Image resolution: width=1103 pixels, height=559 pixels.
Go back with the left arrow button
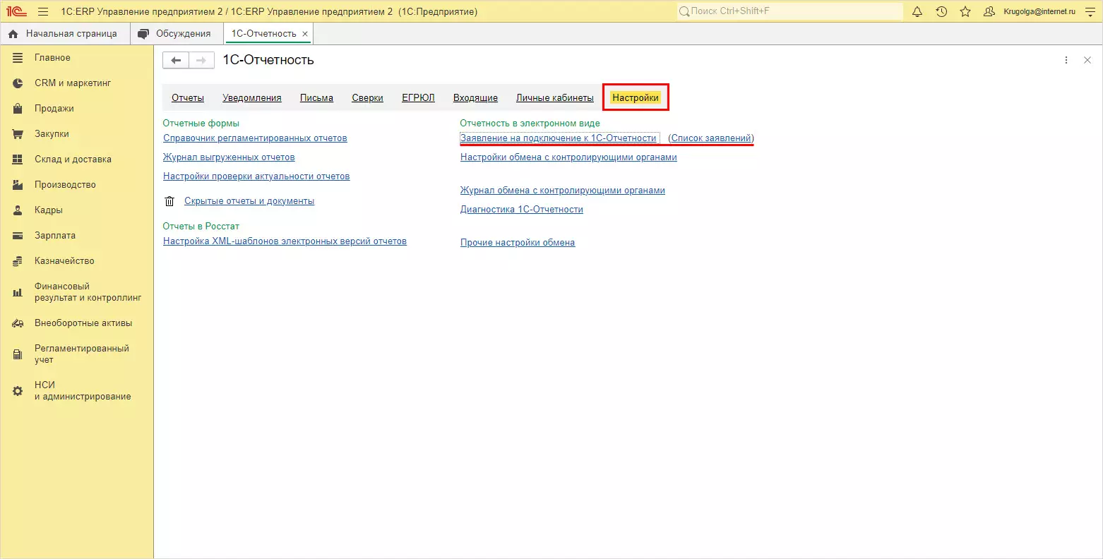click(176, 61)
